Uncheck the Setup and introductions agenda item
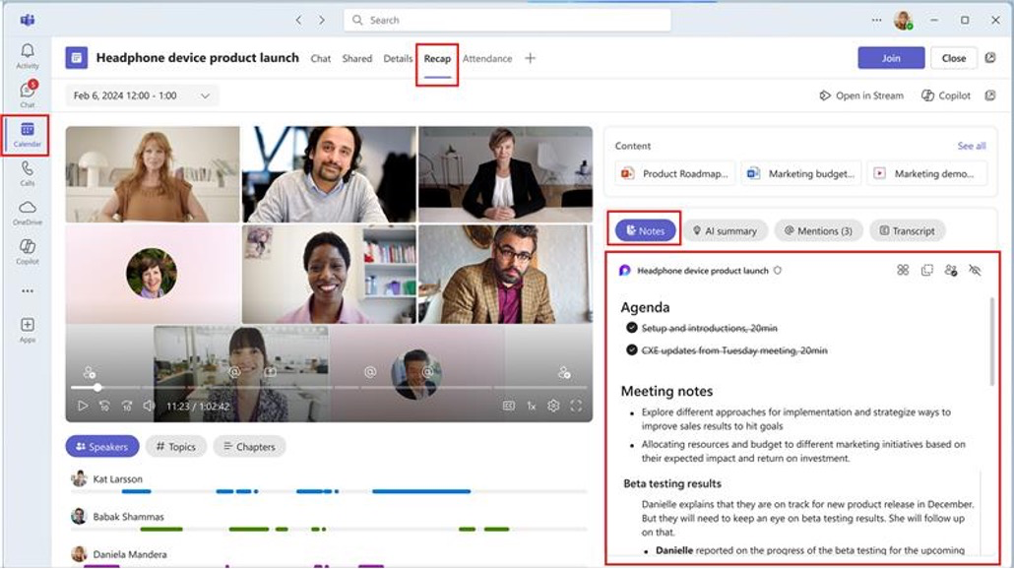The image size is (1014, 569). point(631,328)
